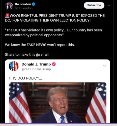Click the red siren emoji in the post
The width and height of the screenshot is (117, 126).
tap(7, 16)
